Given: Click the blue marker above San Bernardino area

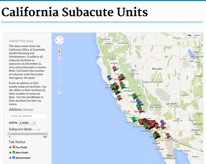Looking at the screenshot, I should click(x=162, y=122).
